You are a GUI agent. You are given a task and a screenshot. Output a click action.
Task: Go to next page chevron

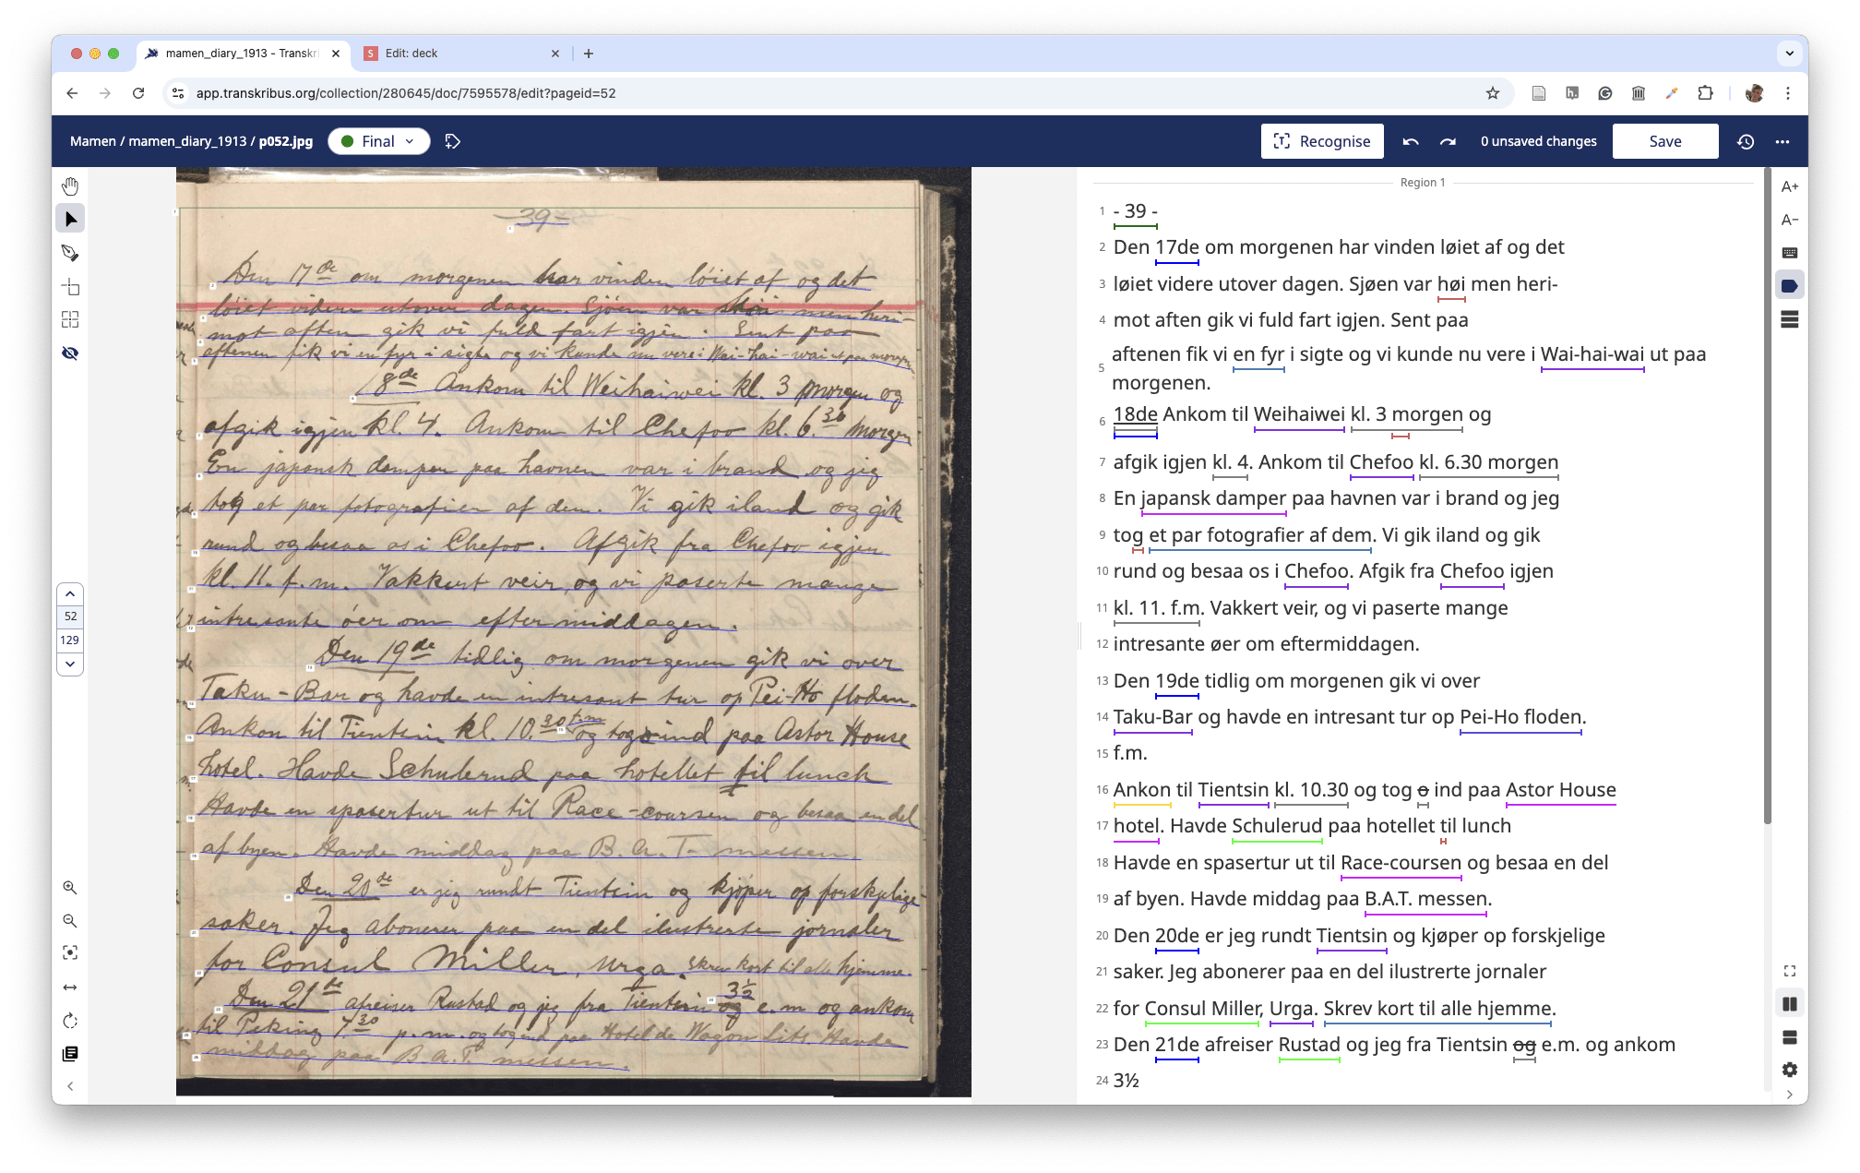[x=70, y=664]
